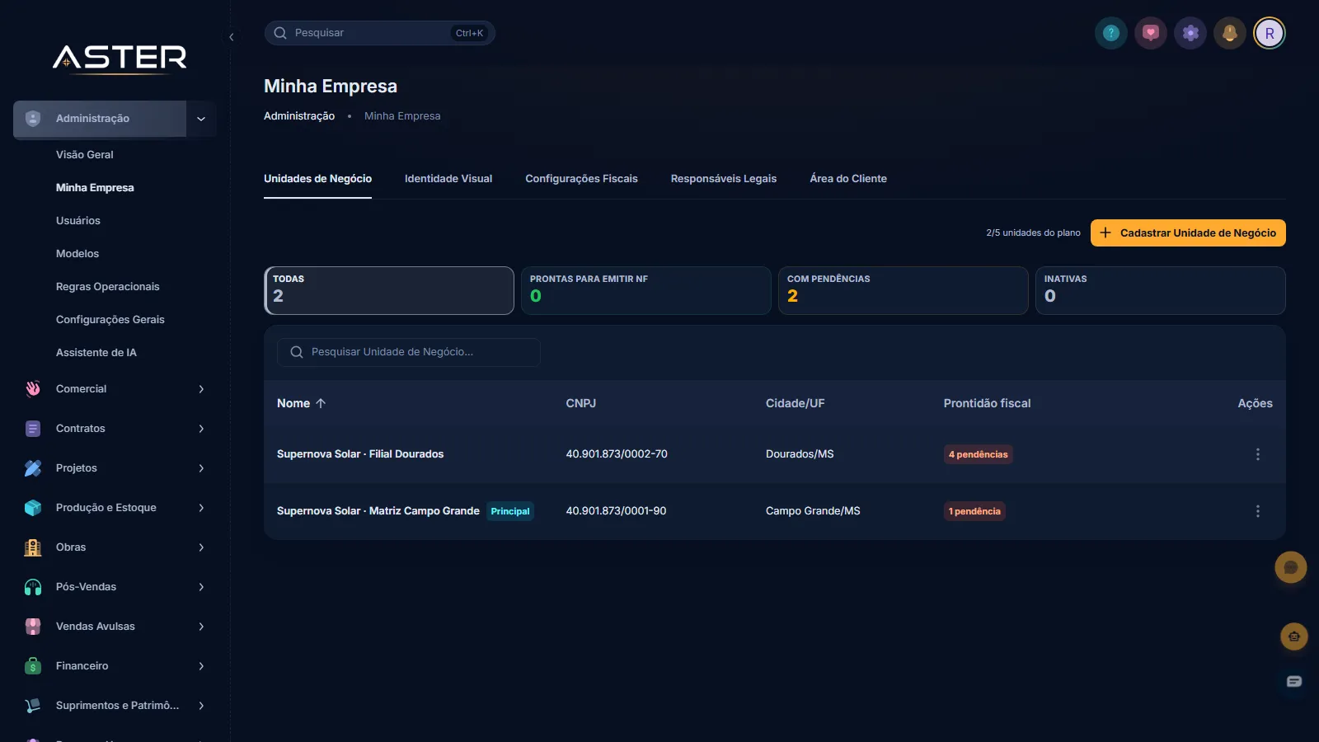Viewport: 1319px width, 742px height.
Task: Click Cadastrar Unidade de Negócio button
Action: click(1188, 232)
